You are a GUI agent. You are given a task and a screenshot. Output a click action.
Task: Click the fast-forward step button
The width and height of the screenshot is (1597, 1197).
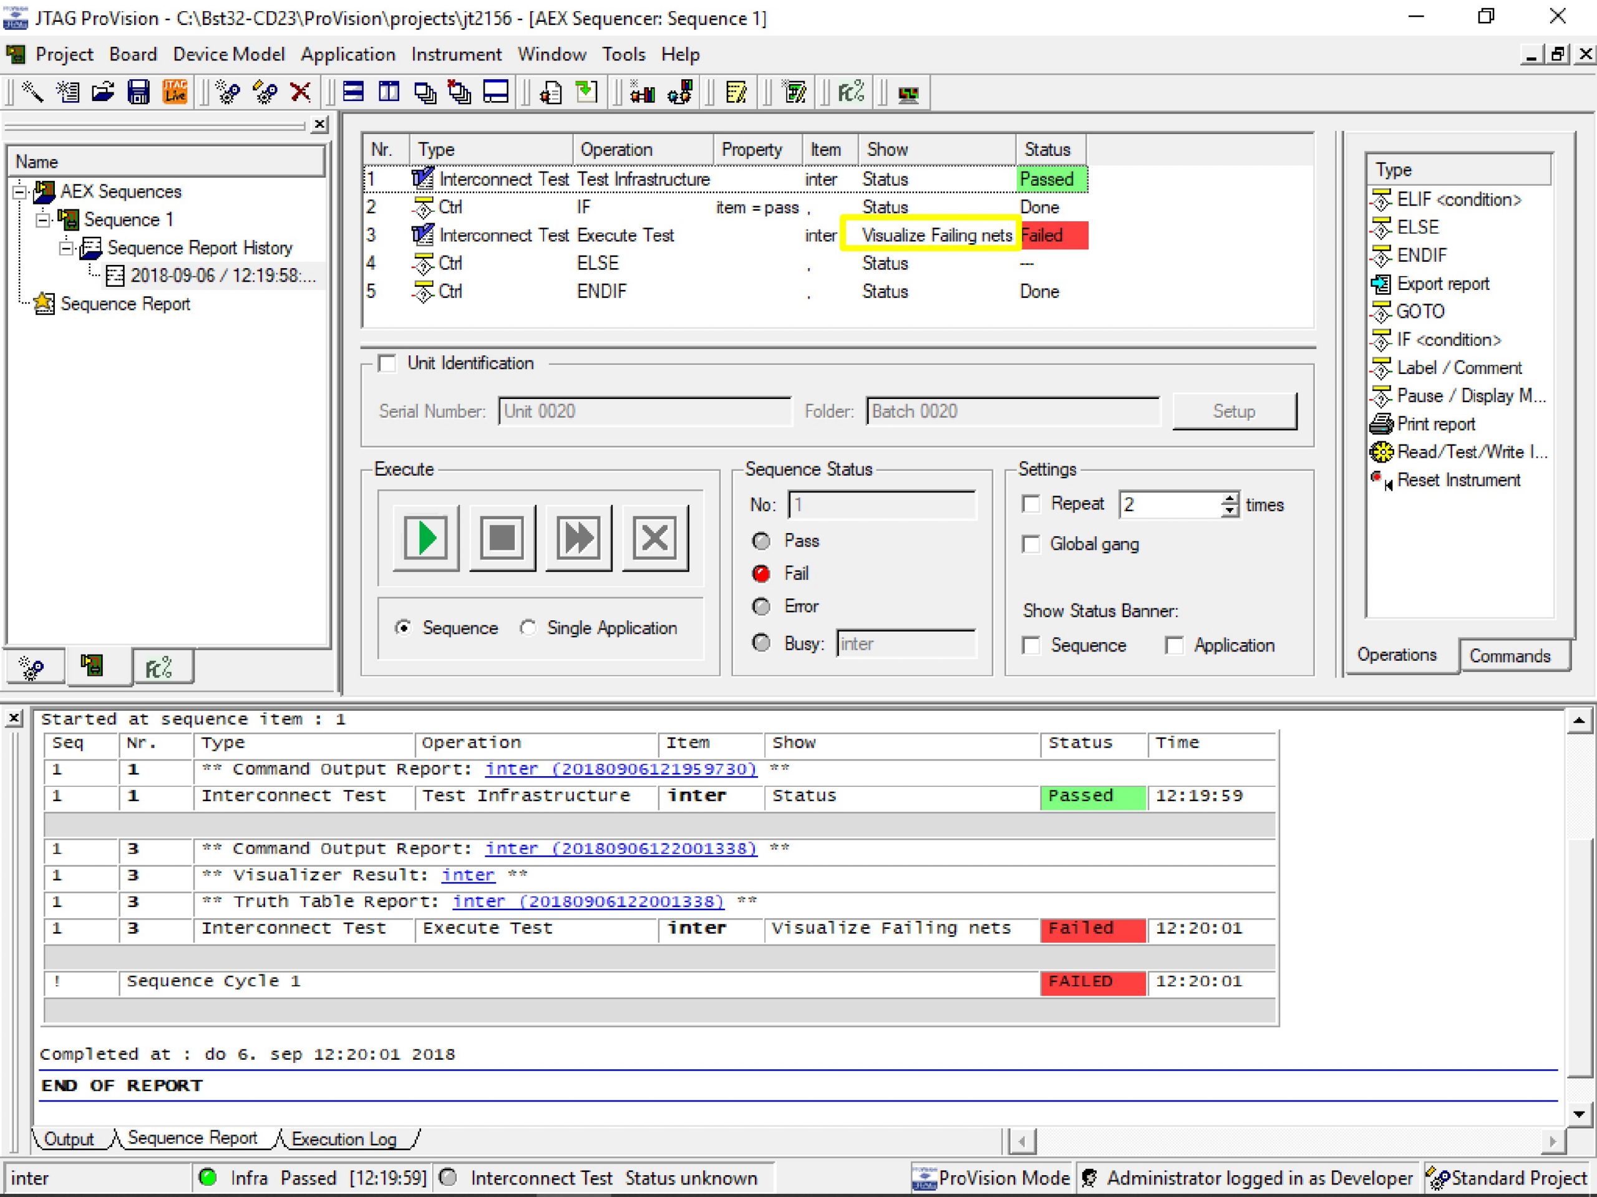point(579,537)
